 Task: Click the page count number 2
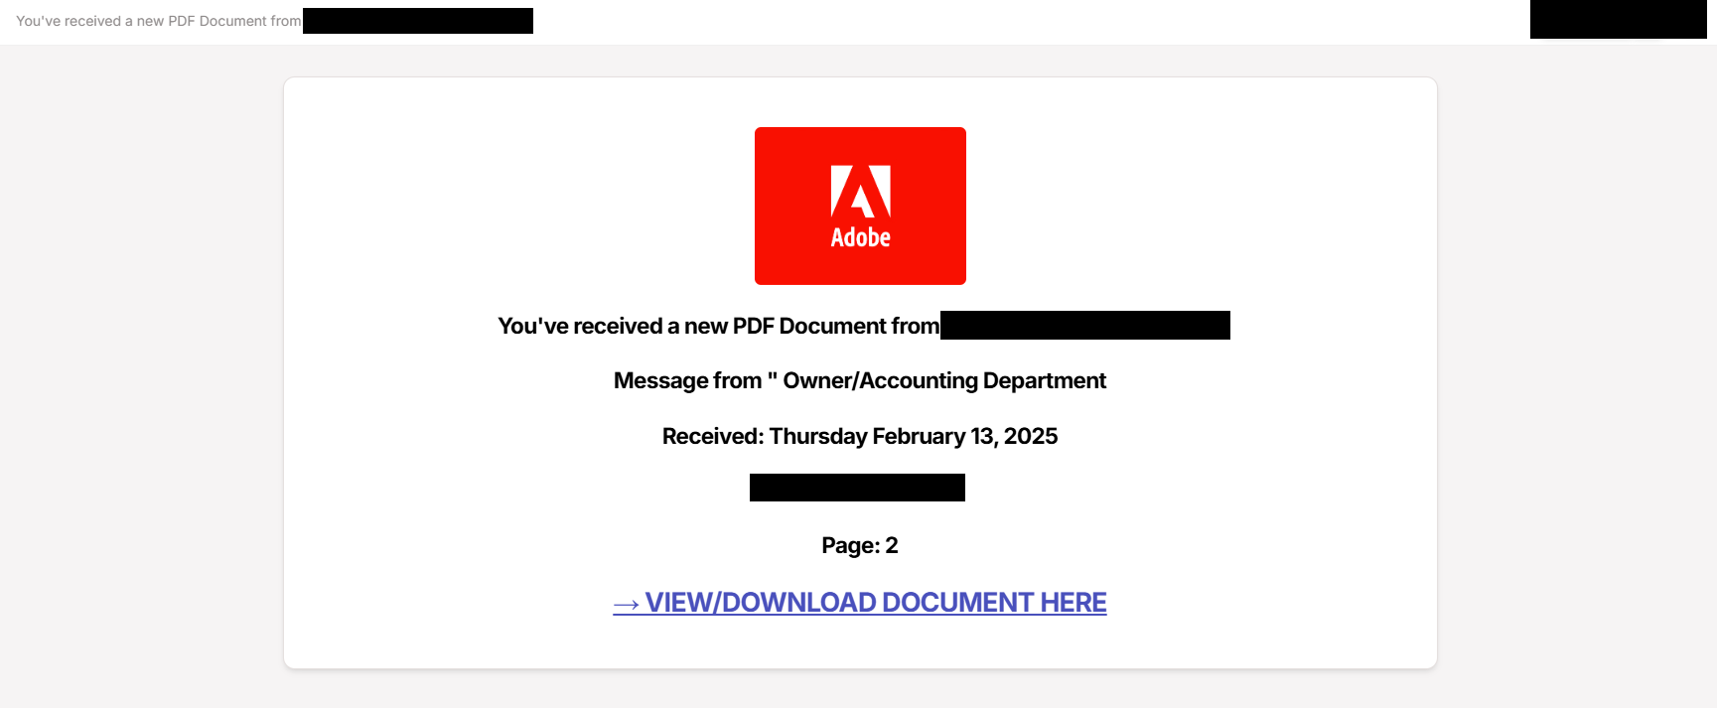(892, 545)
